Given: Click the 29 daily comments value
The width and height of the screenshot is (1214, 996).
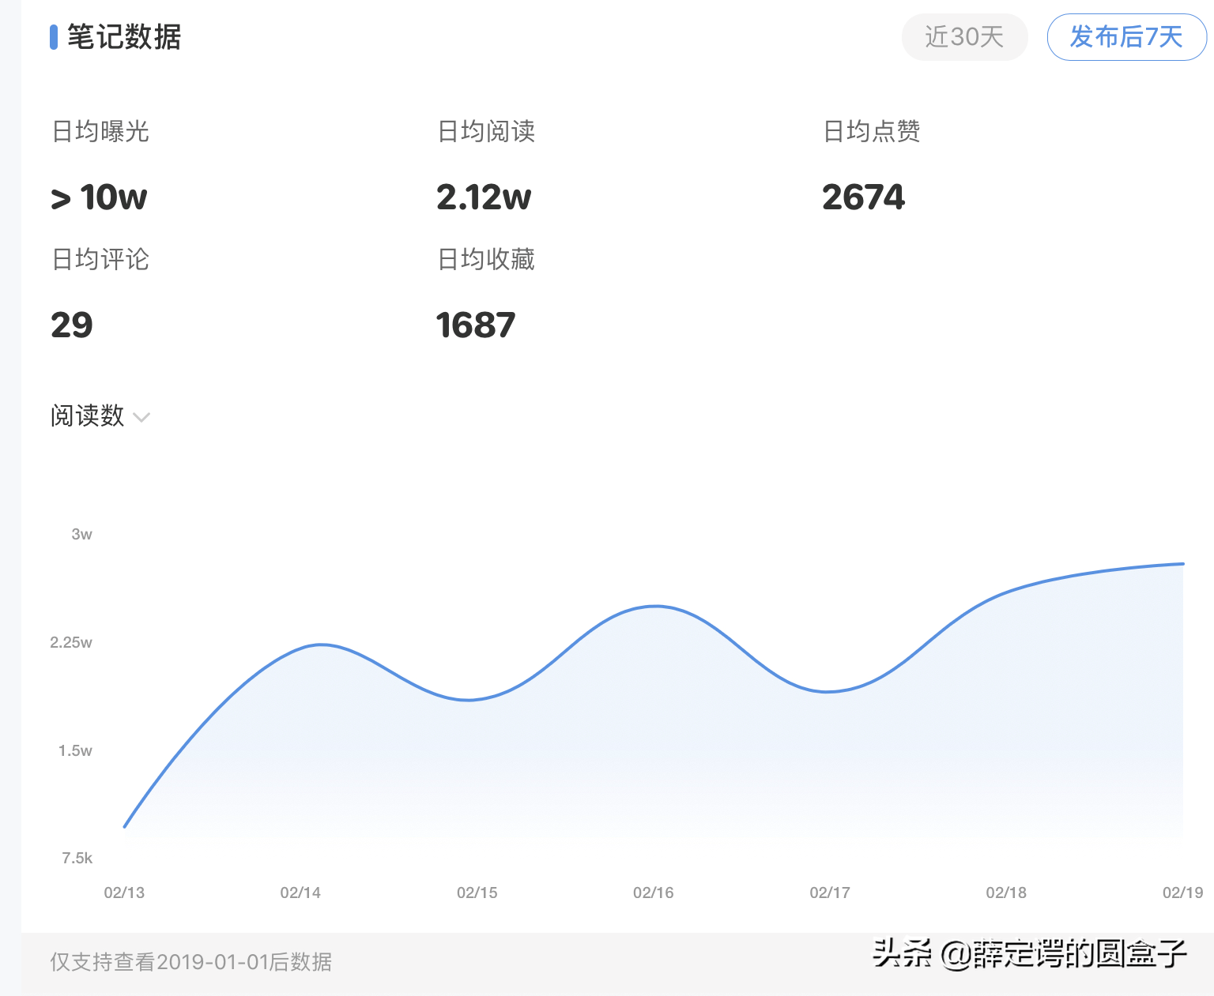Looking at the screenshot, I should coord(72,325).
